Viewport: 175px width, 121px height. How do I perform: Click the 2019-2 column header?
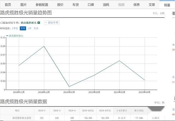[42, 111]
